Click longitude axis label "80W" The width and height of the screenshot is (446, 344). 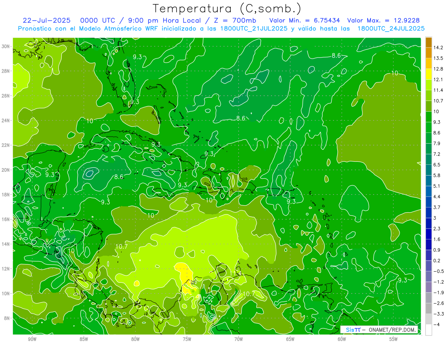135,339
